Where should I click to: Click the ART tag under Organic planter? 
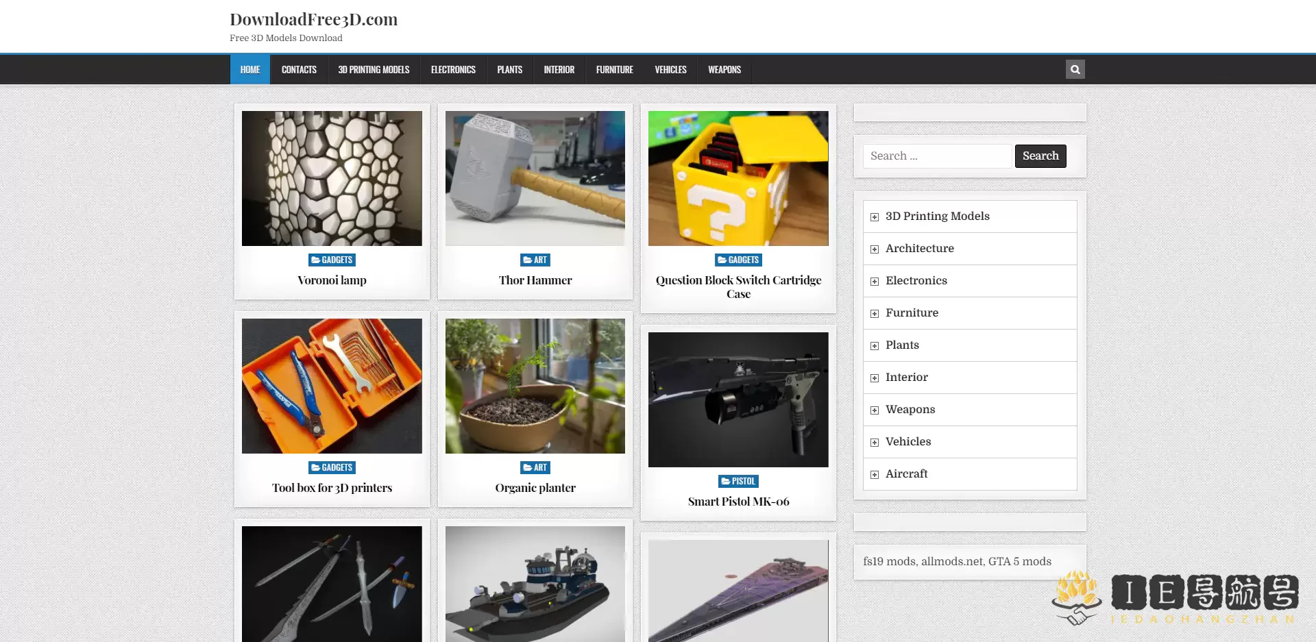pos(535,467)
